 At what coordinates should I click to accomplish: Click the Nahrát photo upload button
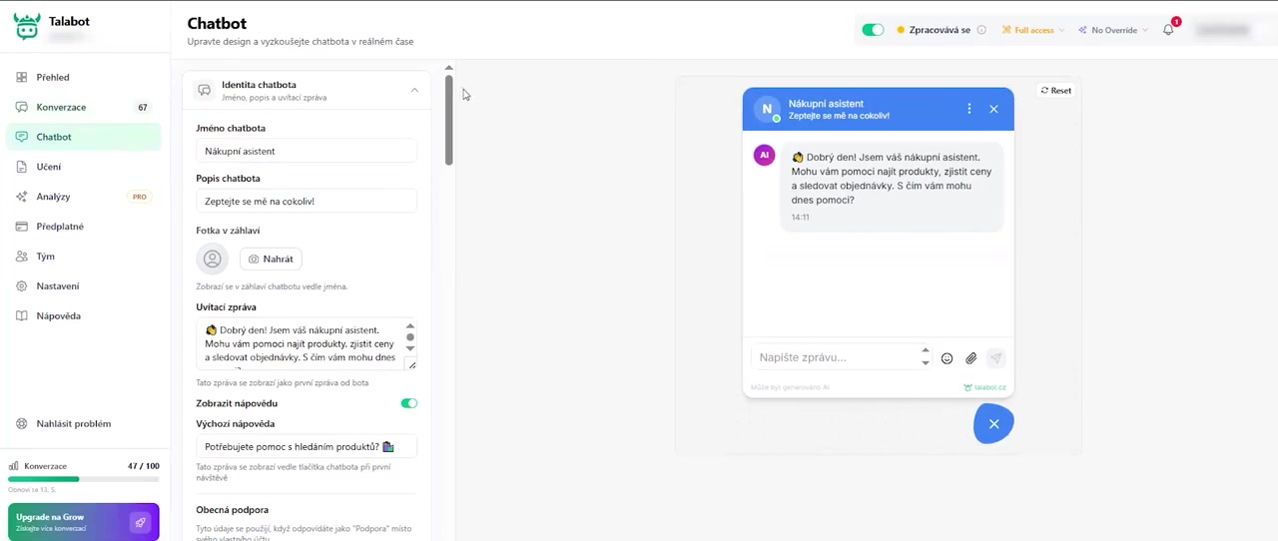click(x=271, y=259)
